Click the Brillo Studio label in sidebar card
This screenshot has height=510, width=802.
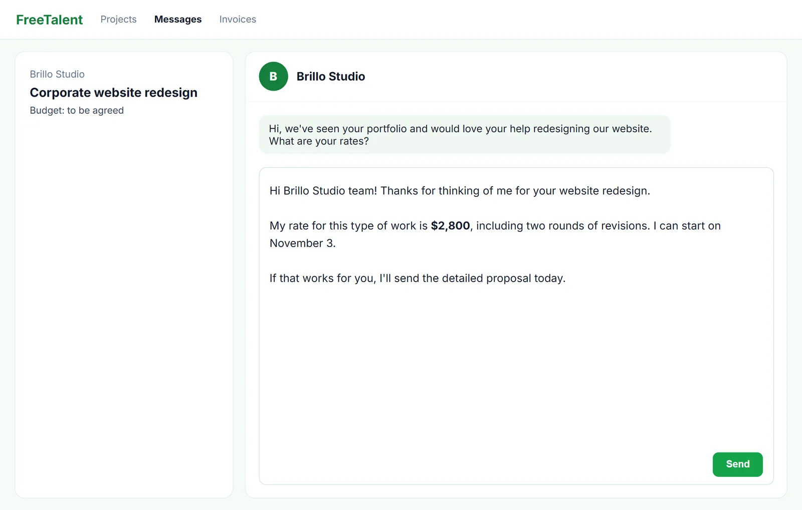tap(57, 74)
